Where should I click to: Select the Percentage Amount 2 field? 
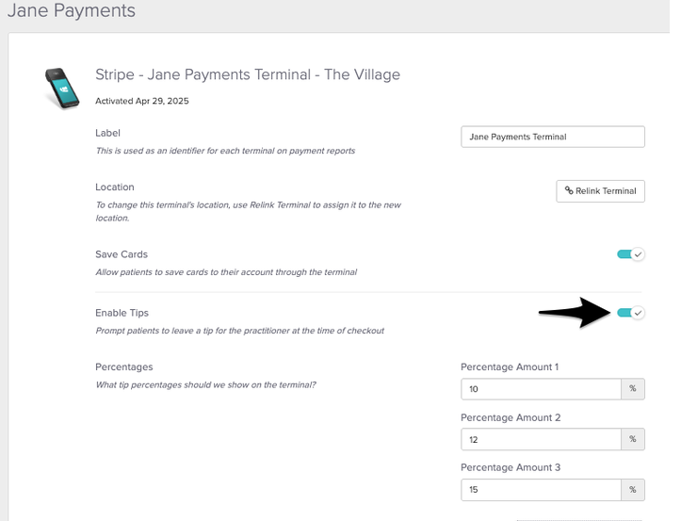click(x=541, y=439)
